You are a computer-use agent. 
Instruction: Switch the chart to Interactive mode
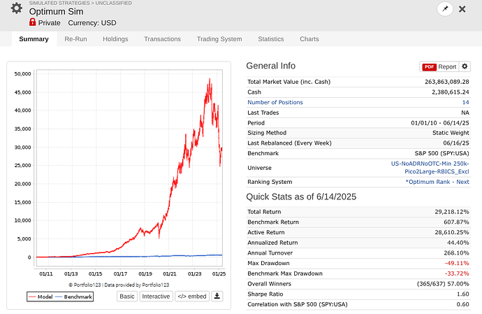coord(156,296)
